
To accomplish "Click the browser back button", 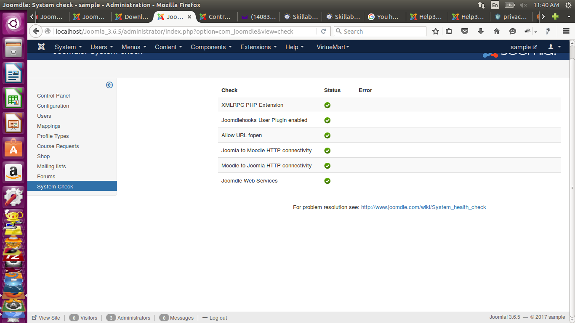I will pos(36,32).
